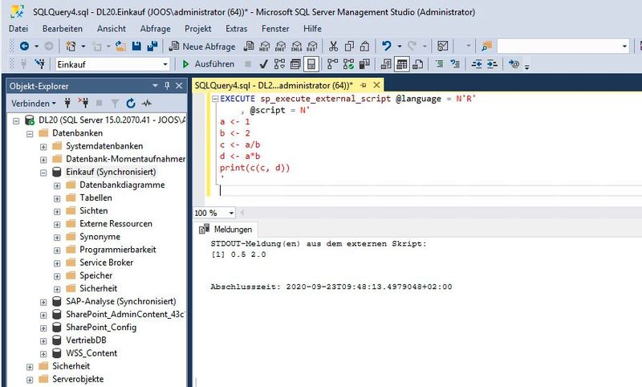Open the Extras menu
Viewport: 642px width, 387px height.
pos(236,29)
